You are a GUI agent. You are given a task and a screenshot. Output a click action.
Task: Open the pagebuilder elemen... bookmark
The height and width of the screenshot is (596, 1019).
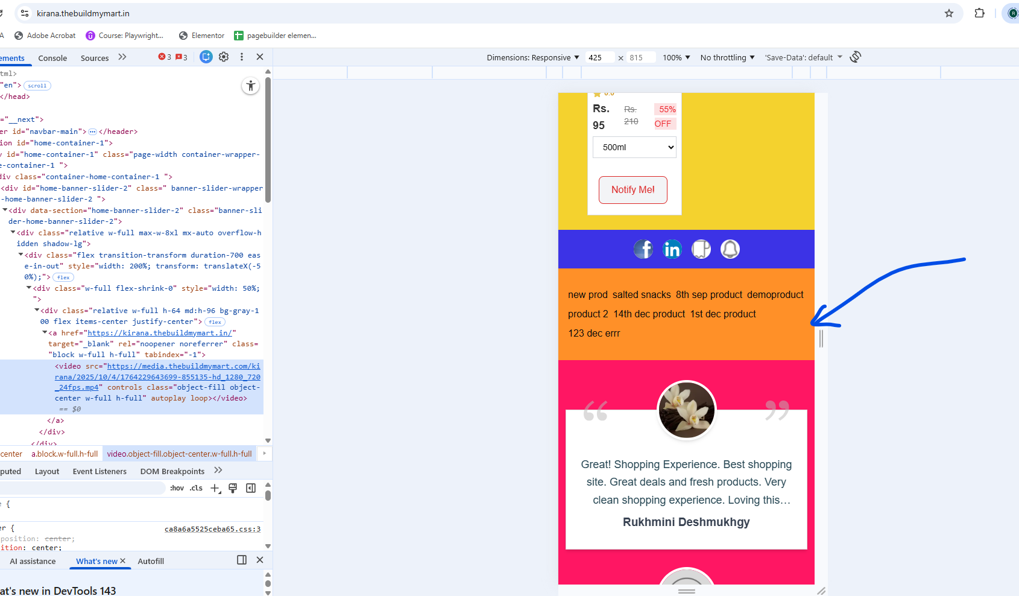[x=275, y=36]
